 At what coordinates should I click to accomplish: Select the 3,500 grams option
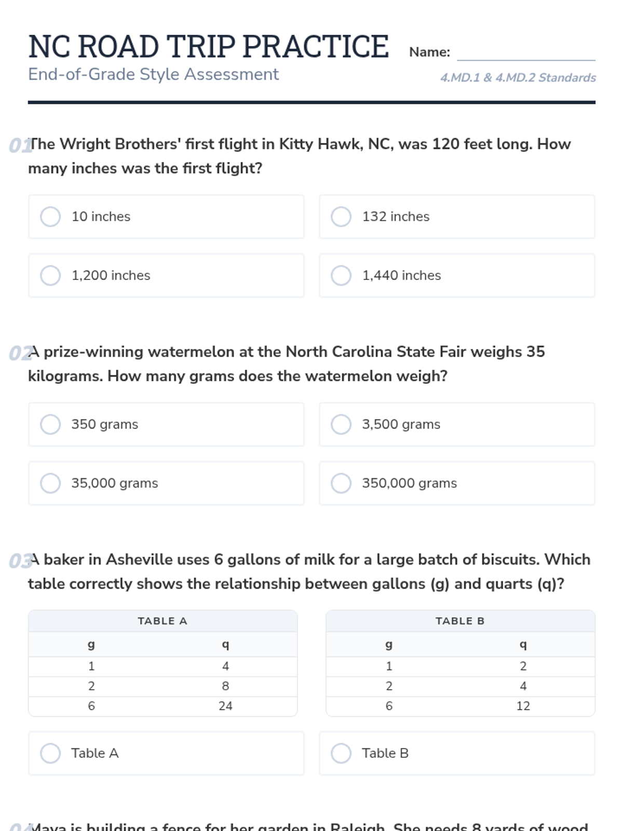341,424
